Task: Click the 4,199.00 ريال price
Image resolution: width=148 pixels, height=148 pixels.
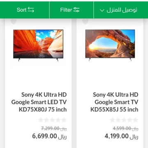Action: 122,136
